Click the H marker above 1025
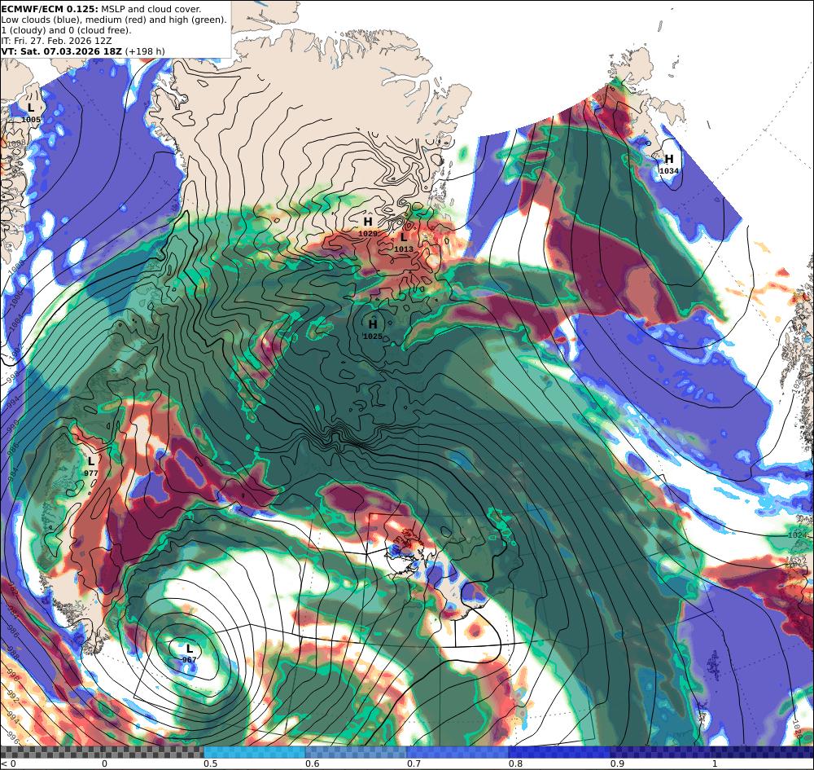The height and width of the screenshot is (770, 814). 373,325
